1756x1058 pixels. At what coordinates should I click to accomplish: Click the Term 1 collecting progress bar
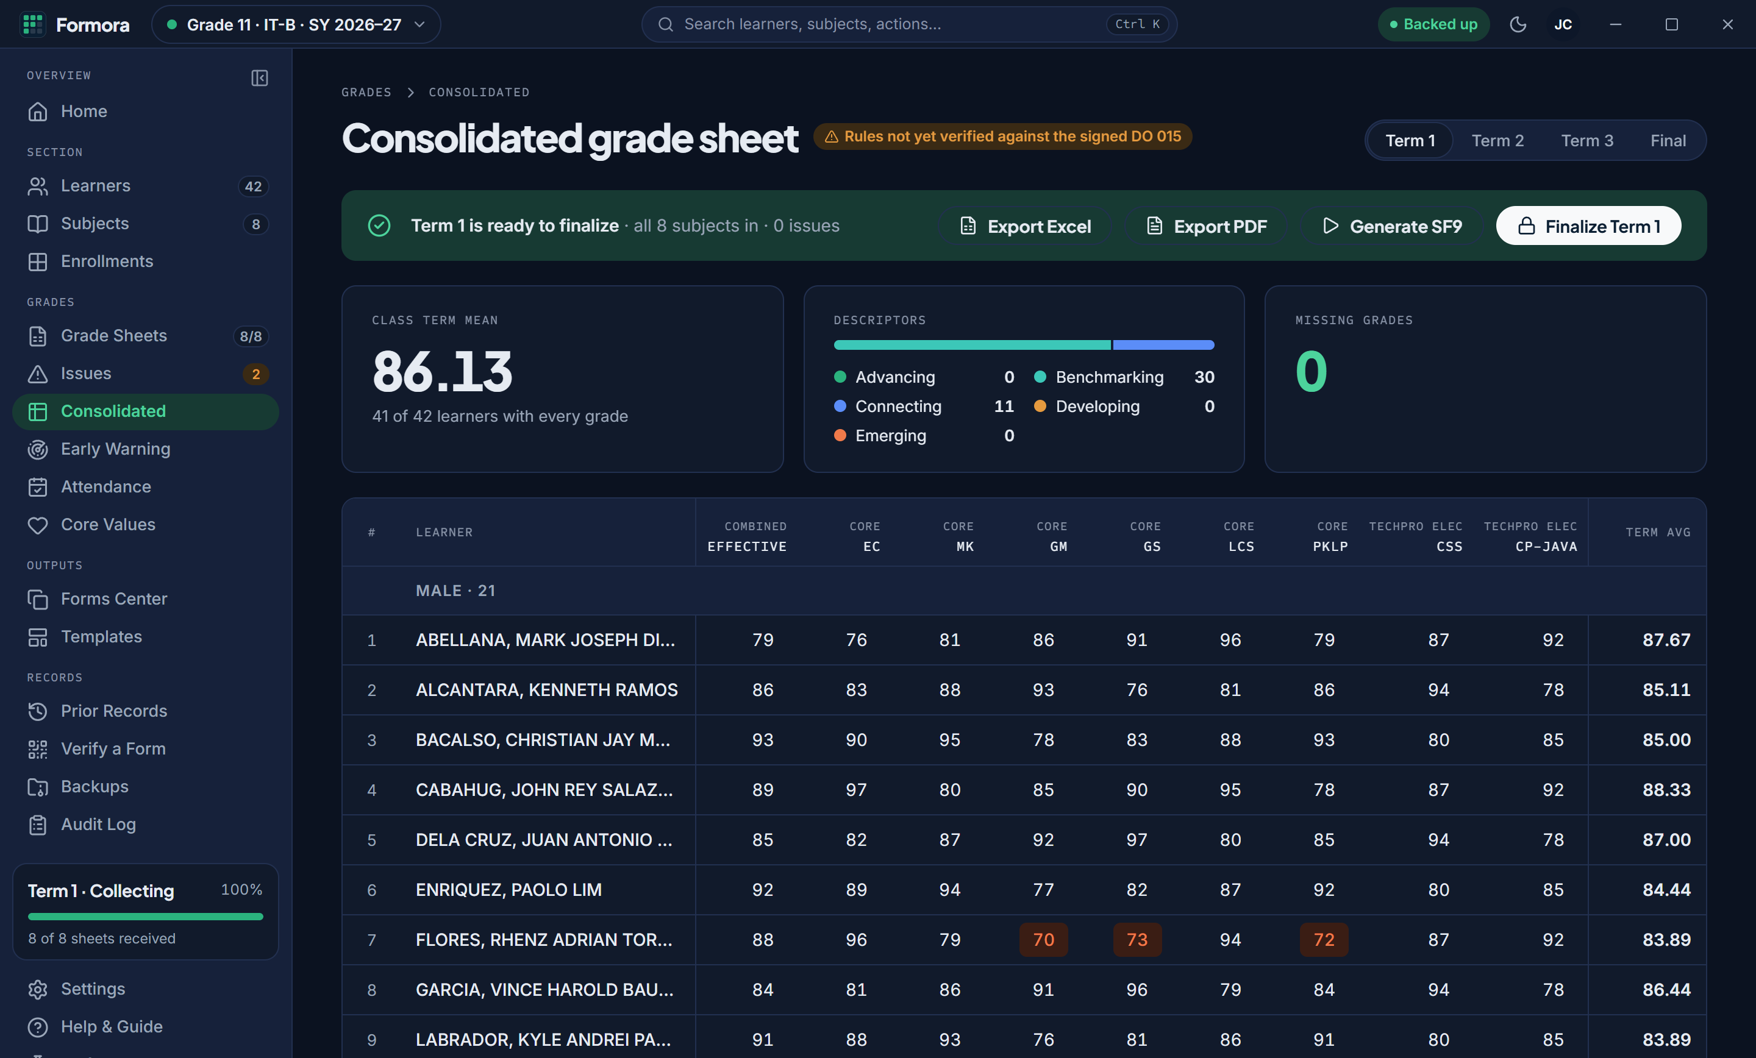pos(145,916)
